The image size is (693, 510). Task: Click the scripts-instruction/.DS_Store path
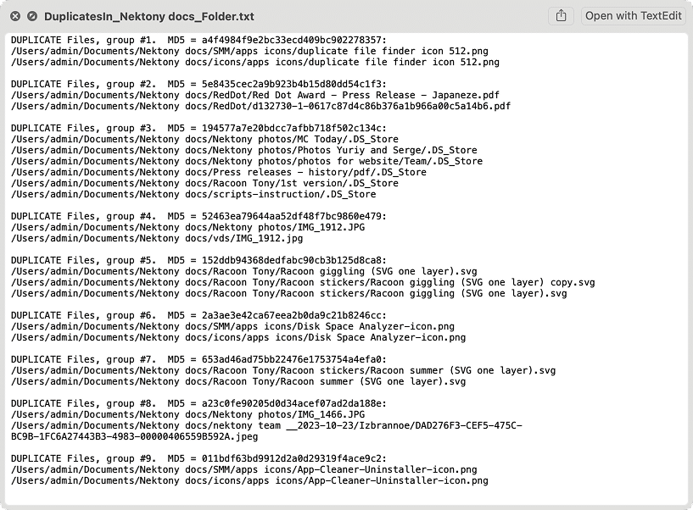(193, 195)
